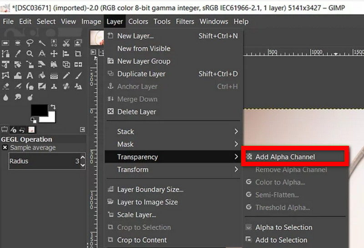The image size is (364, 248).
Task: Reset colors to default black and white
Action: (33, 120)
